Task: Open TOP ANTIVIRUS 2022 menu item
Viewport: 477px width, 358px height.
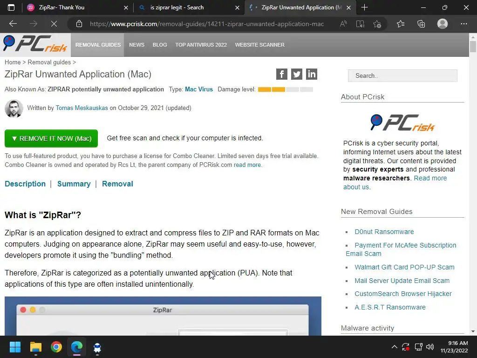Action: (201, 45)
